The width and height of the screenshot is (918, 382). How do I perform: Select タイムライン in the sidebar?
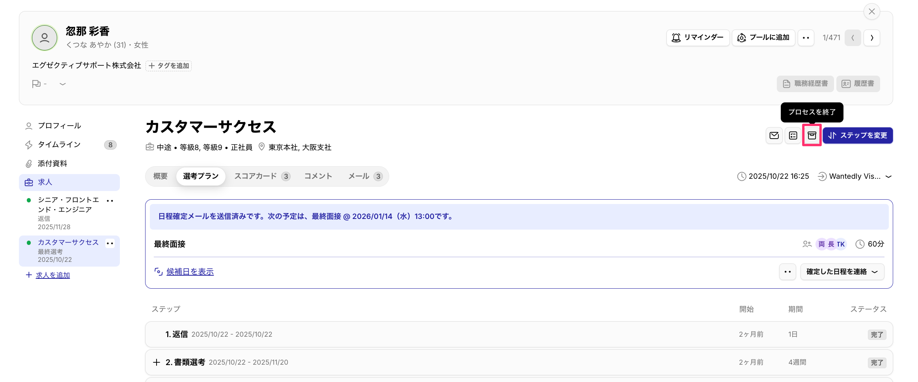point(59,145)
